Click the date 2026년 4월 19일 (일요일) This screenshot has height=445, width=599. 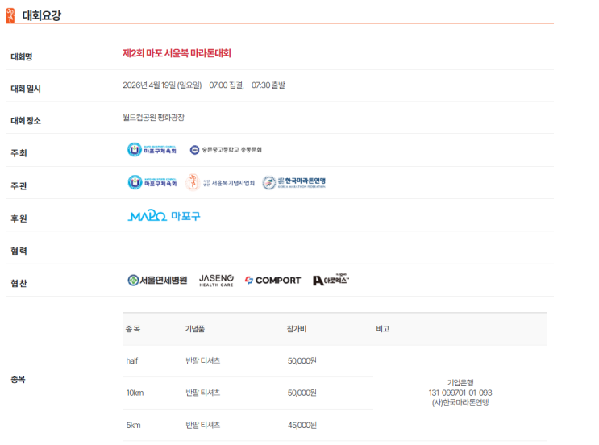click(x=162, y=85)
